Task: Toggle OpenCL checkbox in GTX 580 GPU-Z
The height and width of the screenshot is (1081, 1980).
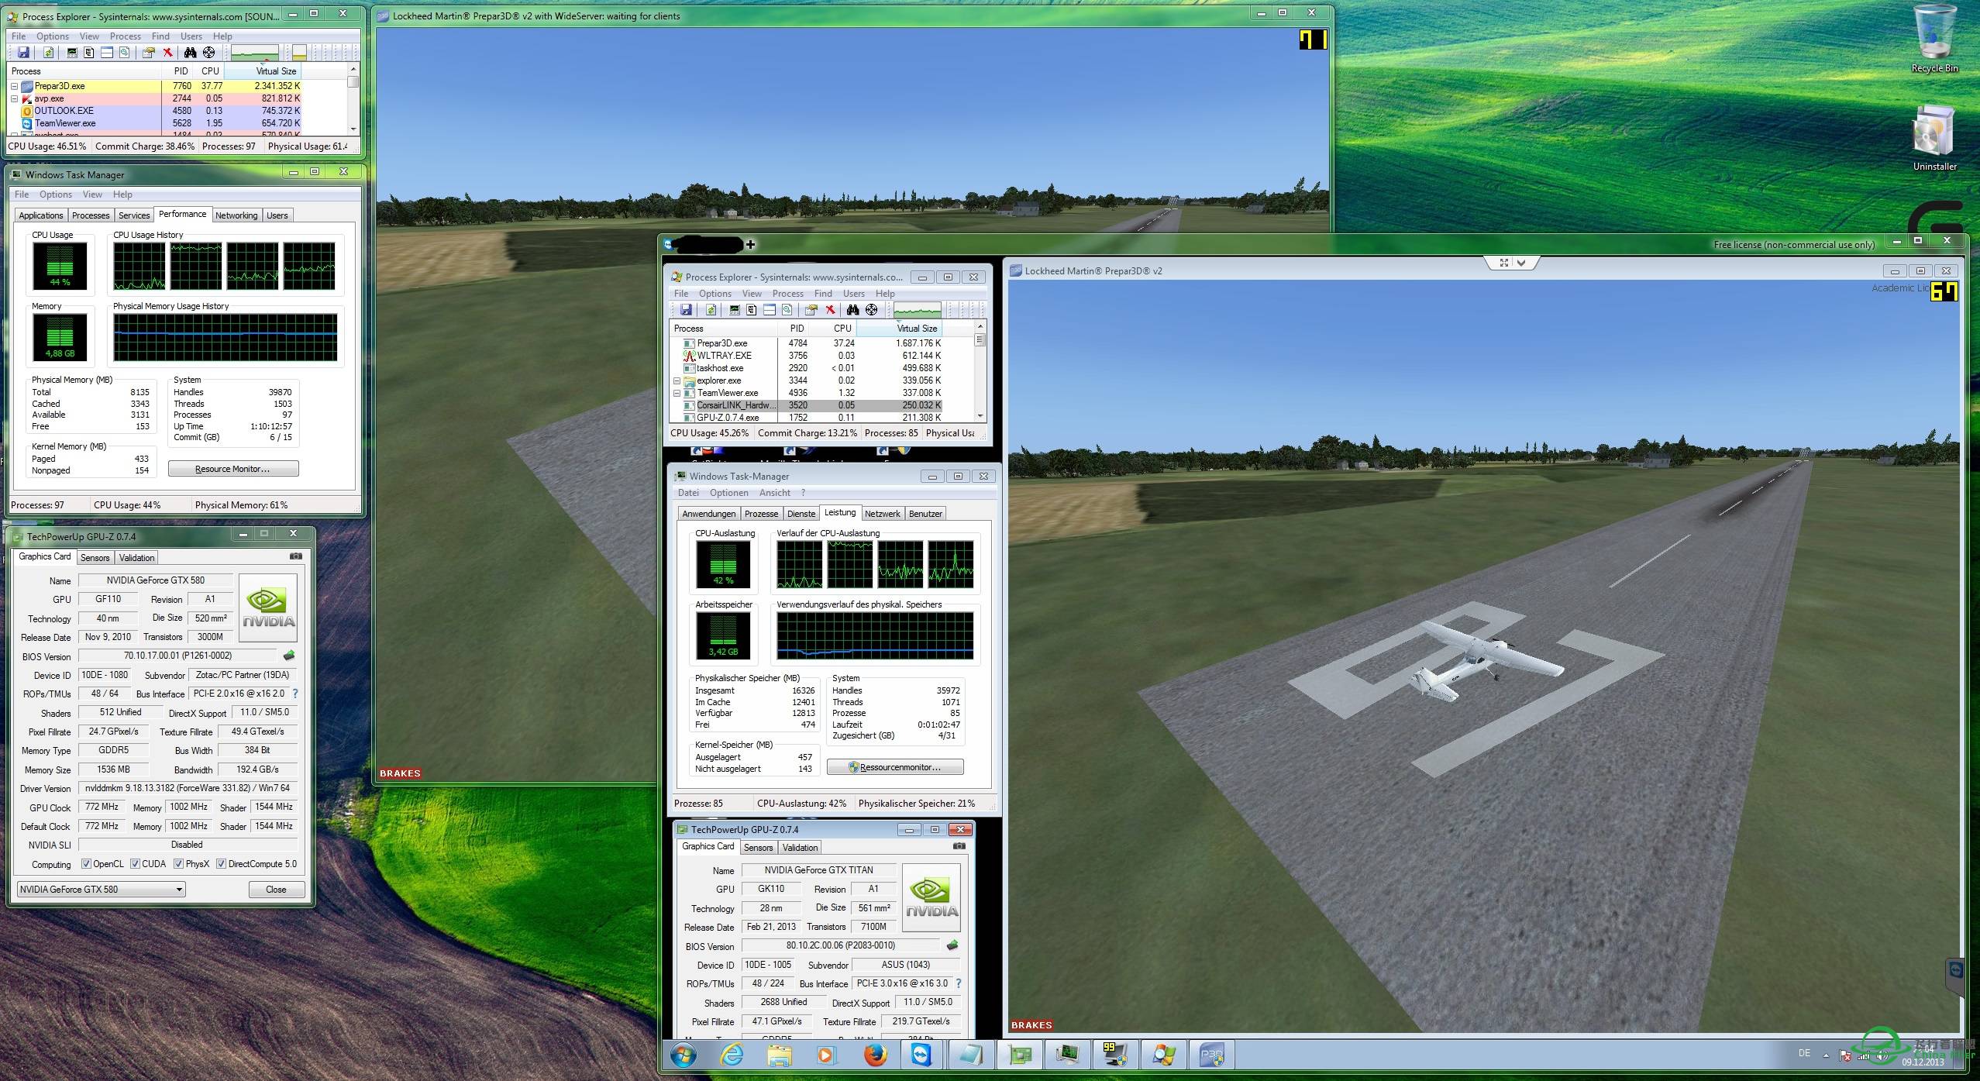Action: click(x=86, y=864)
